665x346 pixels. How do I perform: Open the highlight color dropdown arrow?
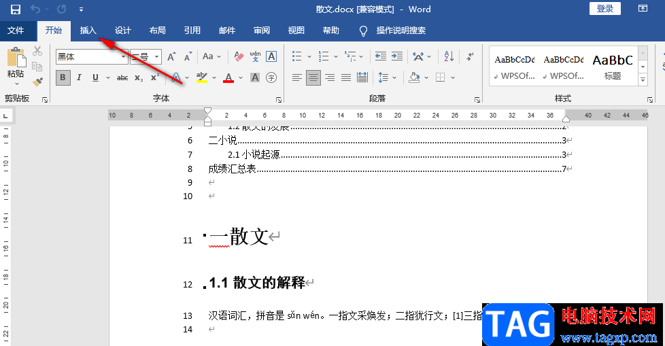pos(214,77)
